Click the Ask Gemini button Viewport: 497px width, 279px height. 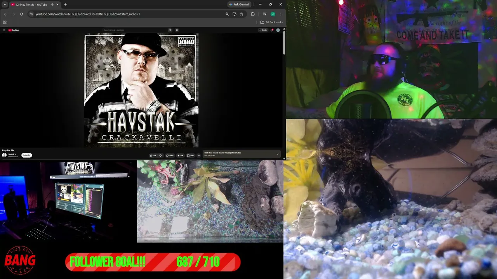[x=239, y=4]
